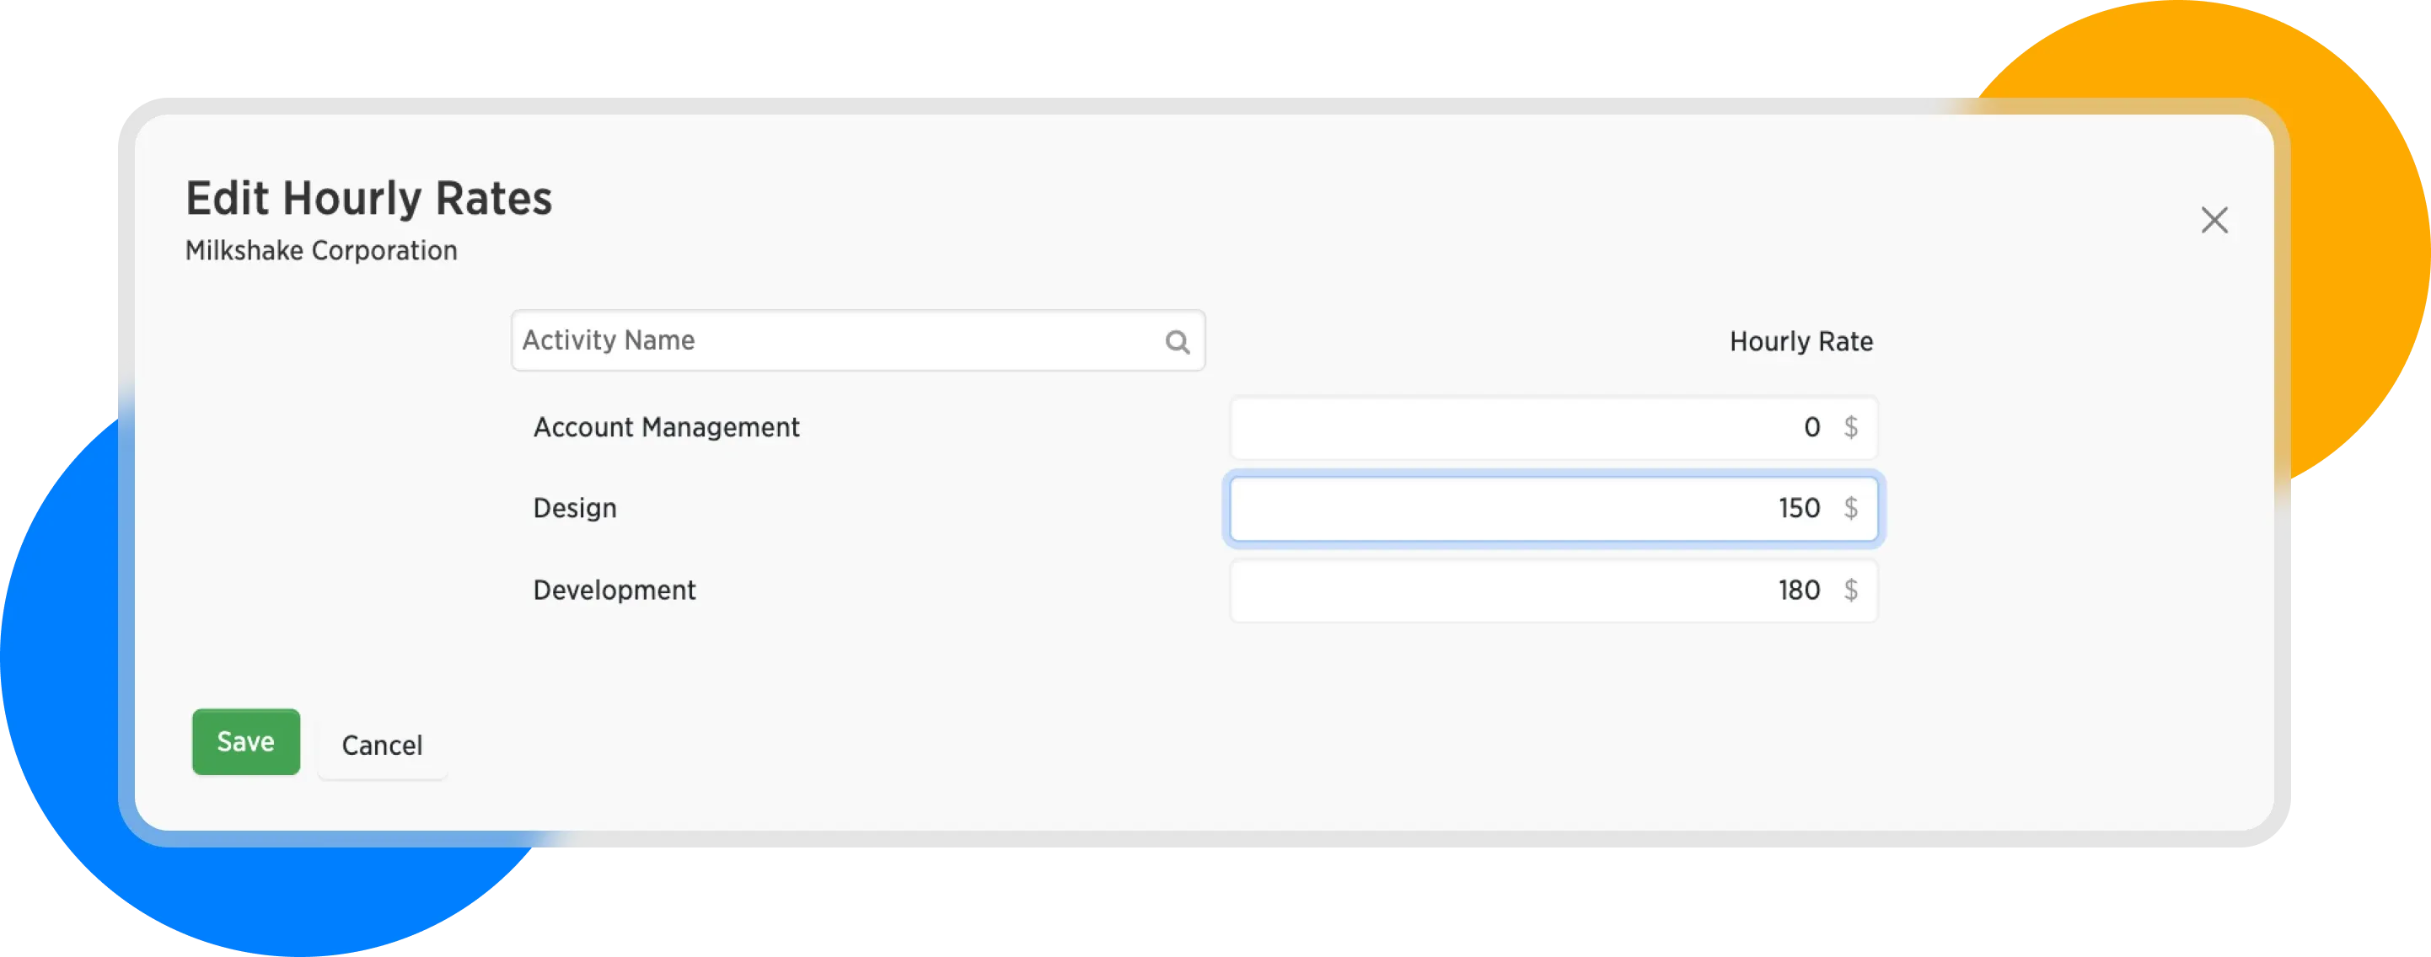Click the dollar sign in Development rate field
This screenshot has height=957, width=2431.
click(1850, 591)
